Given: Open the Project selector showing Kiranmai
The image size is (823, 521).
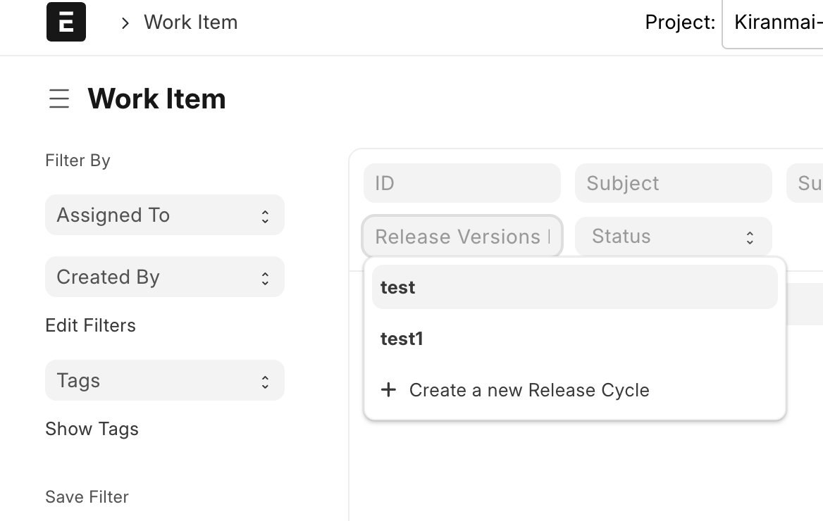Looking at the screenshot, I should point(772,24).
